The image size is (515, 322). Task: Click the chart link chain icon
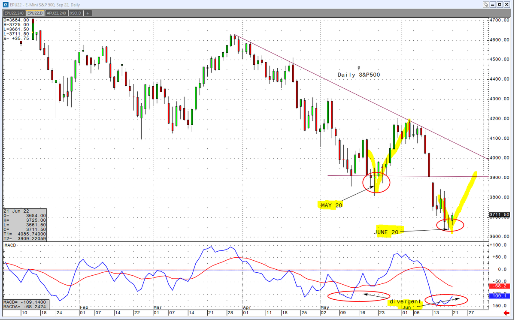coord(485,5)
